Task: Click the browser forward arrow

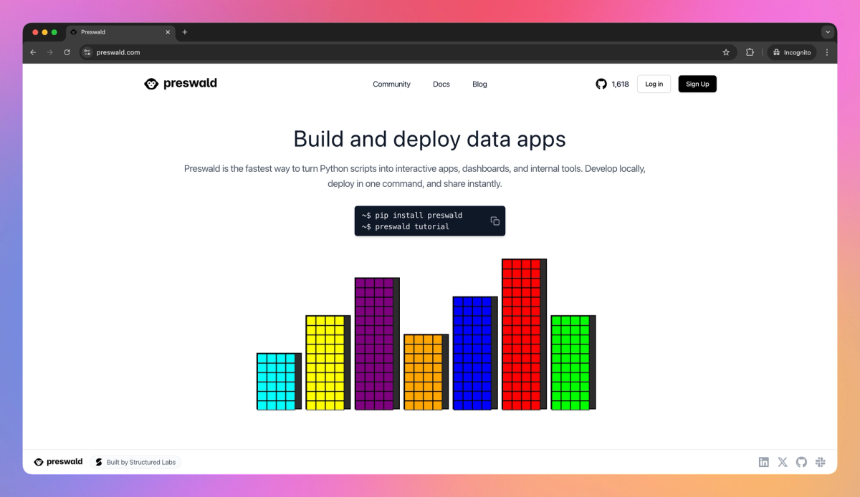Action: pyautogui.click(x=50, y=52)
